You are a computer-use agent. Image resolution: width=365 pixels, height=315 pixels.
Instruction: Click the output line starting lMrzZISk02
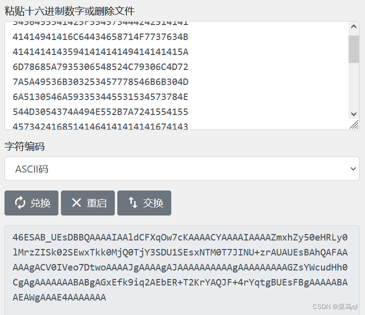(x=180, y=252)
